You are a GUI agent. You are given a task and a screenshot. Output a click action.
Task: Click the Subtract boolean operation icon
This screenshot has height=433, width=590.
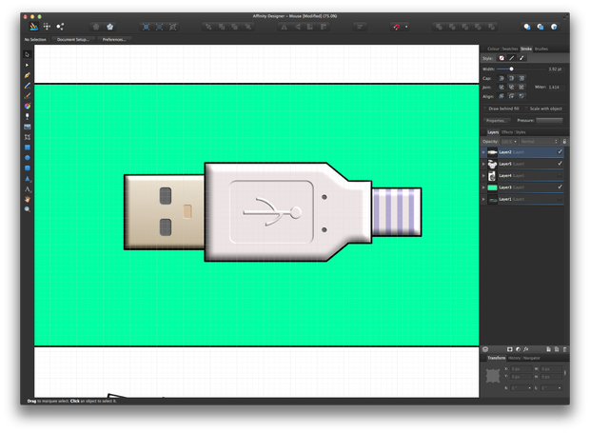pos(451,27)
